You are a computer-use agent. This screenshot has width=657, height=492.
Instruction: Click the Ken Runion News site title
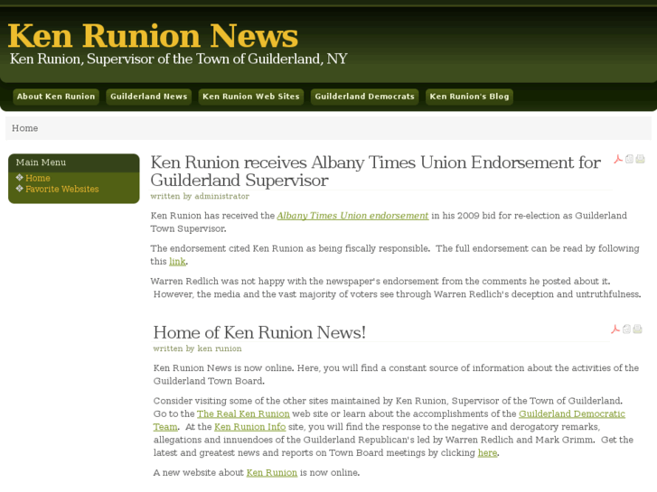(153, 35)
